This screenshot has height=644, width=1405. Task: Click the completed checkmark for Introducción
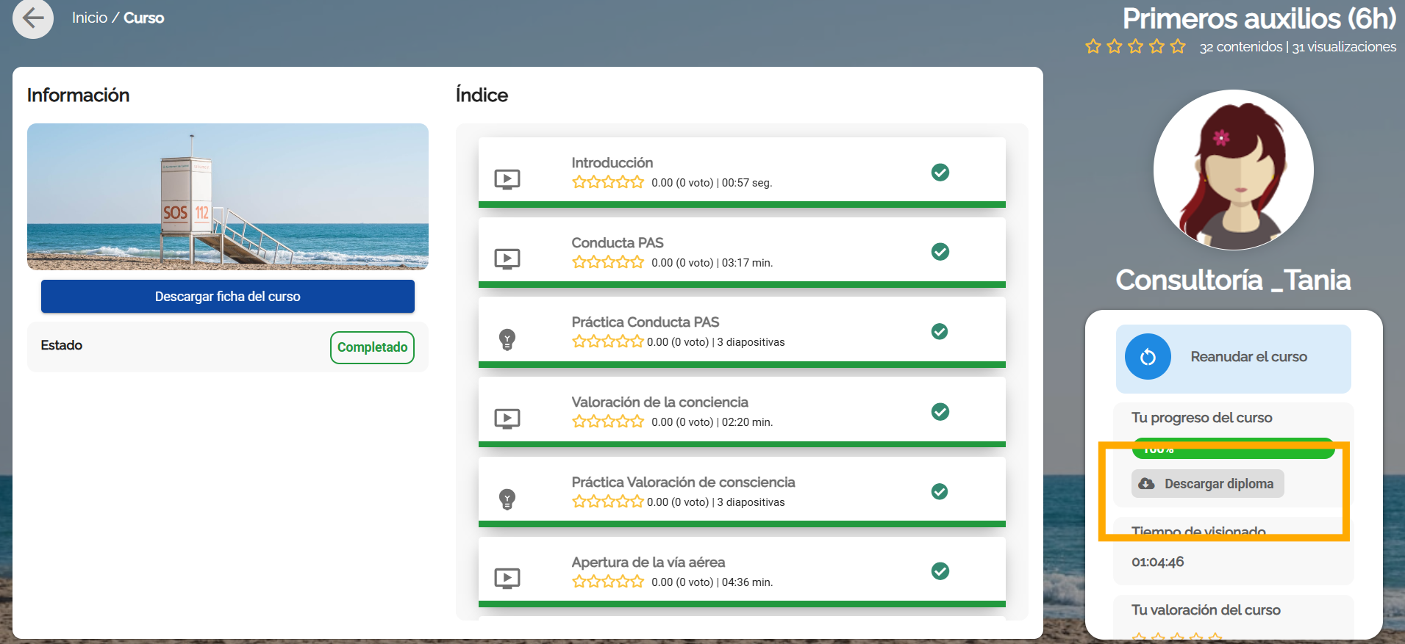click(940, 173)
